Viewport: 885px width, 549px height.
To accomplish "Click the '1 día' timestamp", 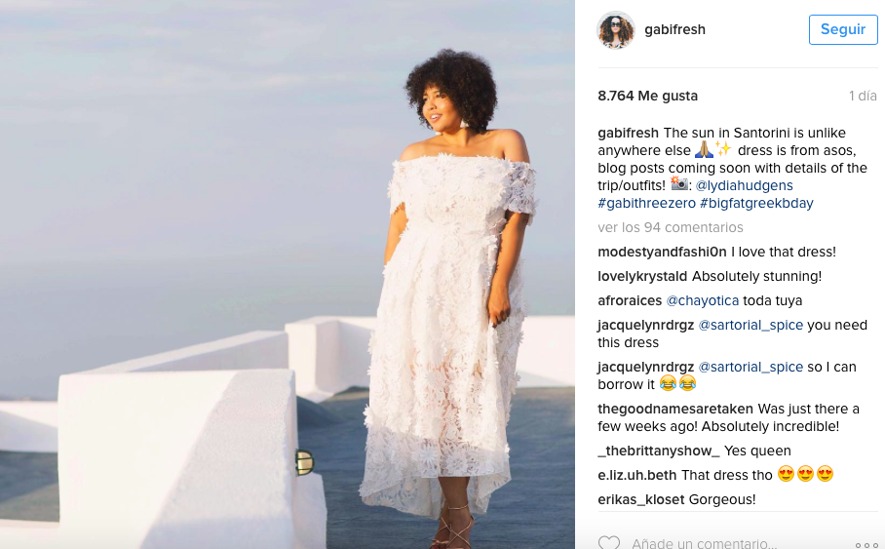I will (x=863, y=96).
